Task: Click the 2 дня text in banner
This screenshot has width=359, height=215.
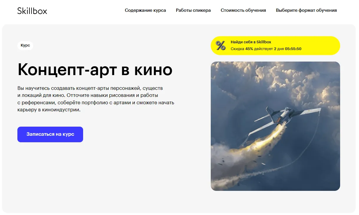Action: point(279,49)
